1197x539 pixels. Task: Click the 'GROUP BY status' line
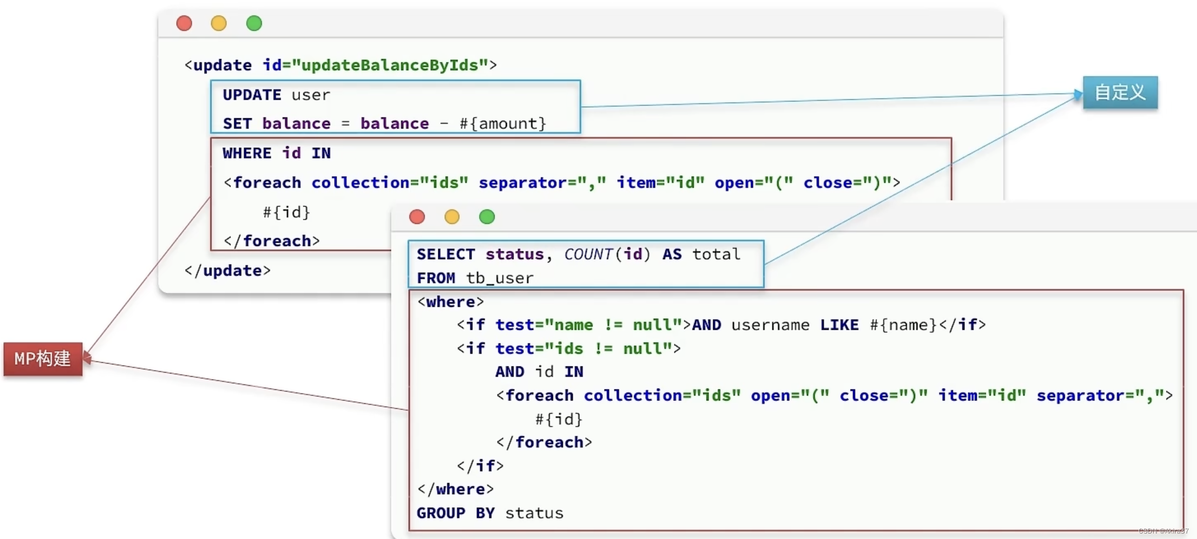coord(490,513)
